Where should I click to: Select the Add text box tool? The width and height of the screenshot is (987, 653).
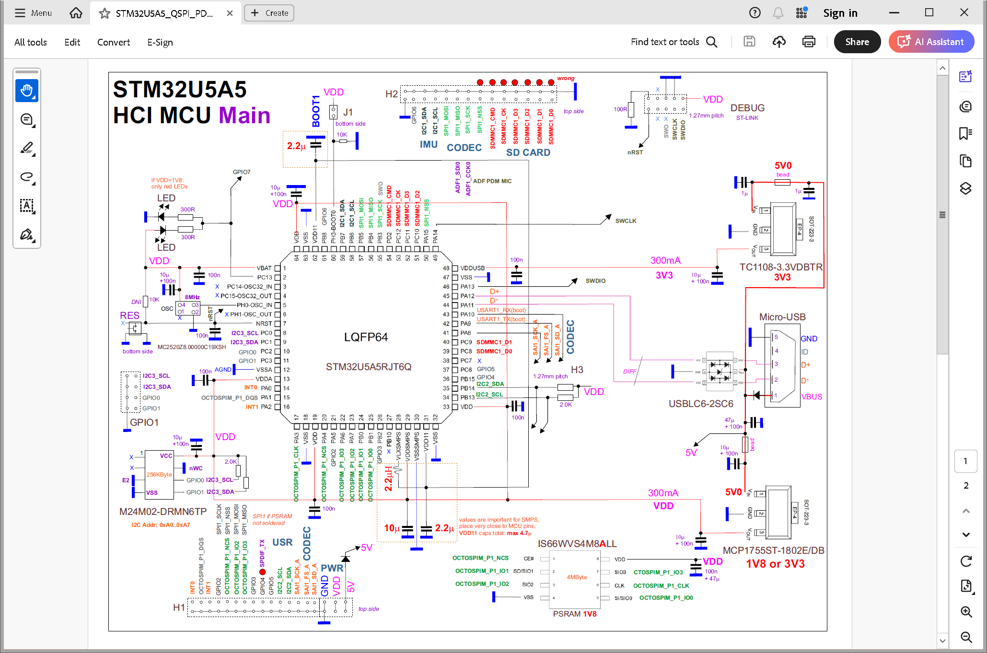(x=27, y=206)
